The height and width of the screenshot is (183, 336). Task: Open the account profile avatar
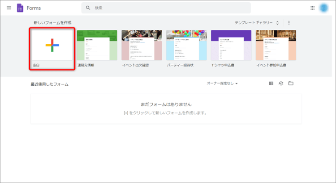click(x=324, y=8)
